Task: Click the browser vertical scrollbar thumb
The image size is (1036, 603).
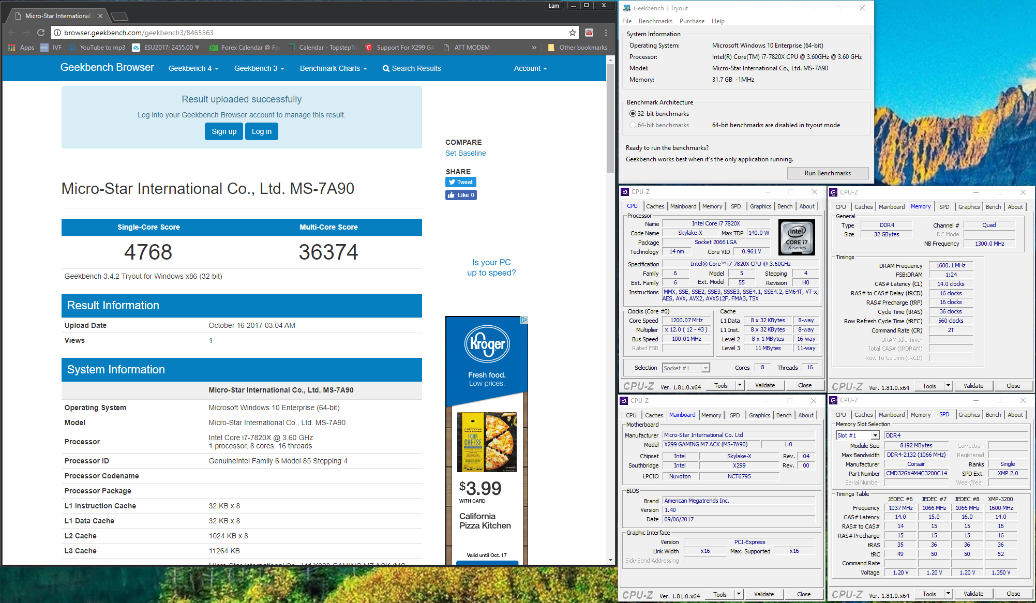Action: [x=610, y=118]
